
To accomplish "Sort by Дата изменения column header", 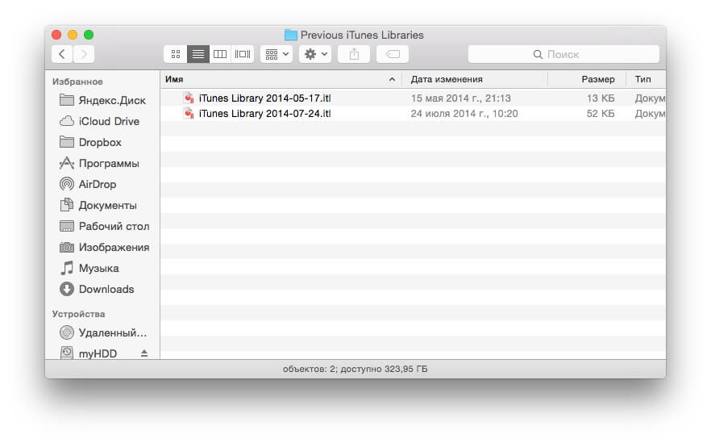I will tap(475, 79).
